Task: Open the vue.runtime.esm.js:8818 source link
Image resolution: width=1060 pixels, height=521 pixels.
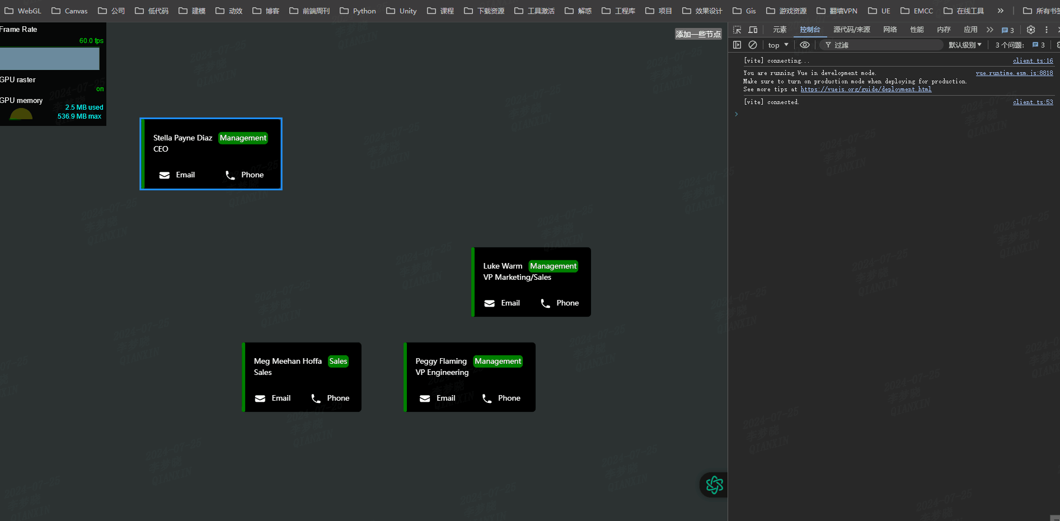Action: [x=1014, y=73]
